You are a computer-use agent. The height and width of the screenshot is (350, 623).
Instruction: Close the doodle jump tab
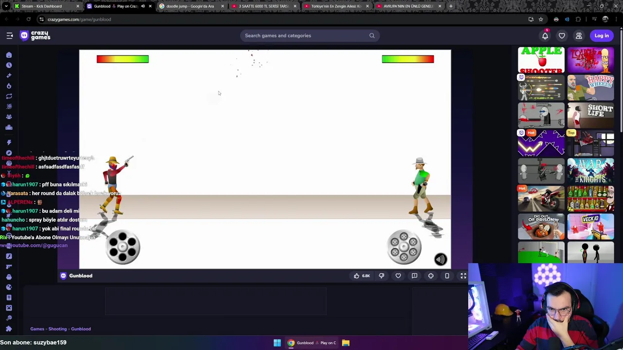pyautogui.click(x=222, y=6)
